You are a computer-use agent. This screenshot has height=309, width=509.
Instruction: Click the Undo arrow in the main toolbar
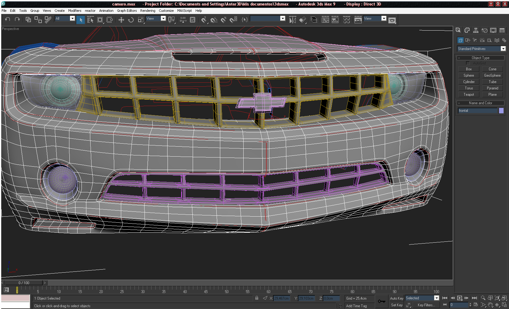click(x=8, y=19)
